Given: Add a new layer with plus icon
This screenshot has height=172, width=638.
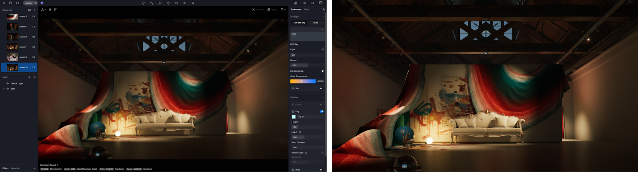Looking at the screenshot, I should [x=30, y=77].
